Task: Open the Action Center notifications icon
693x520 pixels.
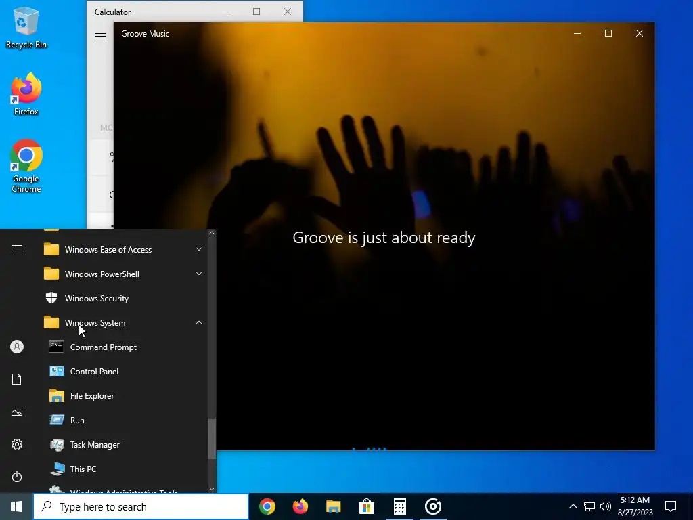Action: [x=671, y=506]
